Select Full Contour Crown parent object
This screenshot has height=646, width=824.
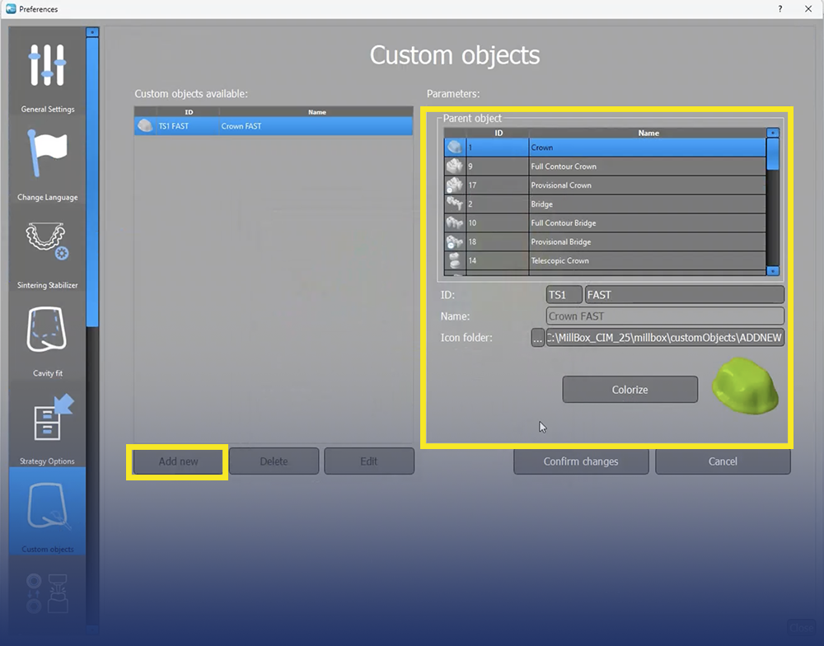pyautogui.click(x=606, y=166)
